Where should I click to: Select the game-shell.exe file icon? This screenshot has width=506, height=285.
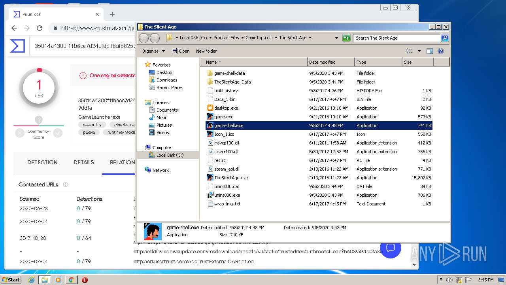tap(210, 125)
